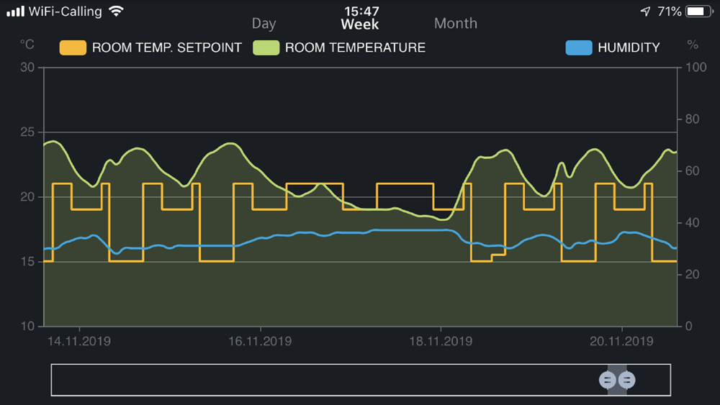
Task: Click the ROOM TEMP. SETPOINT legend label
Action: point(167,47)
